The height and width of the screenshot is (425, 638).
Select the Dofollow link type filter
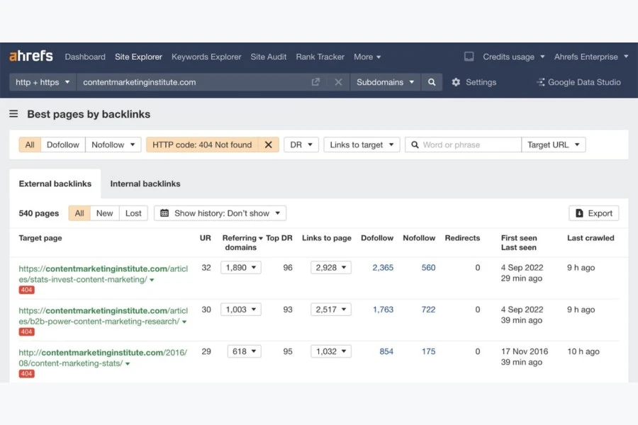pyautogui.click(x=63, y=144)
